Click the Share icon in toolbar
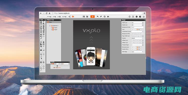This screenshot has width=188, height=95. (x=69, y=17)
